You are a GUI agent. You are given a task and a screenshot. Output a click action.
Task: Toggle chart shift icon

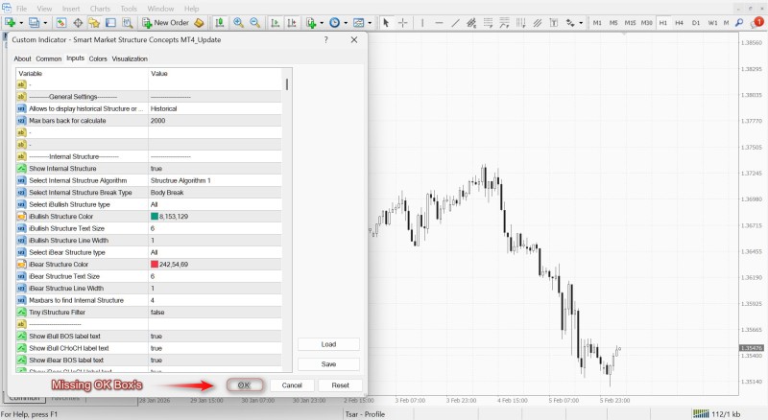tap(292, 22)
